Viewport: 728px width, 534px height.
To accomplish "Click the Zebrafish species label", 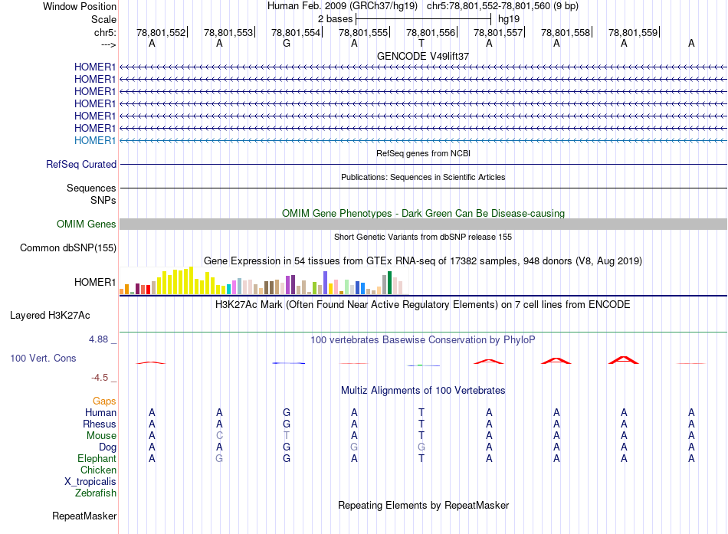I will click(x=97, y=493).
